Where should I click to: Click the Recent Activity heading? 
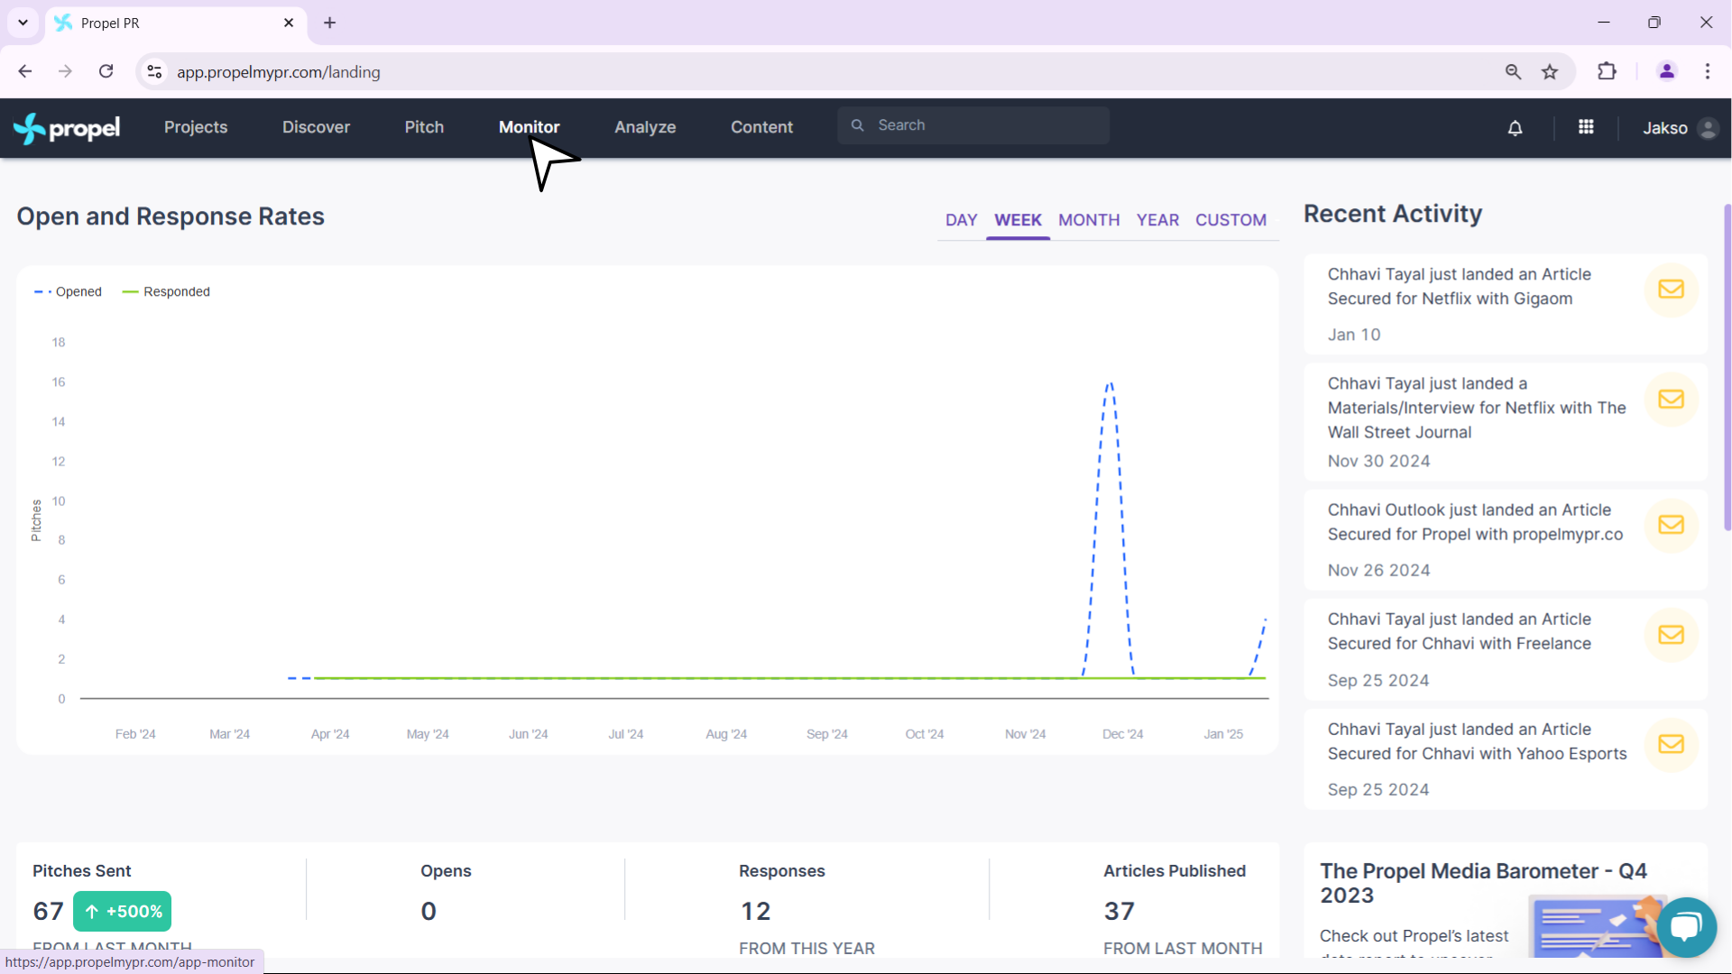click(x=1393, y=214)
